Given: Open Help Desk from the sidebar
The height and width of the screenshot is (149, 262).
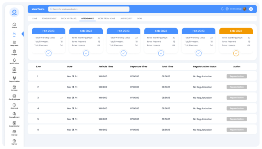Looking at the screenshot, I should (14, 43).
